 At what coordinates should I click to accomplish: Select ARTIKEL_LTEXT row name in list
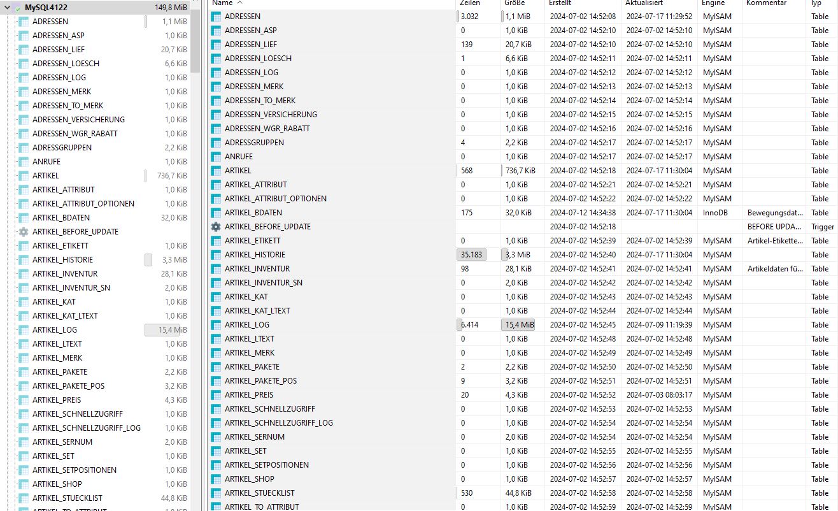[x=250, y=339]
